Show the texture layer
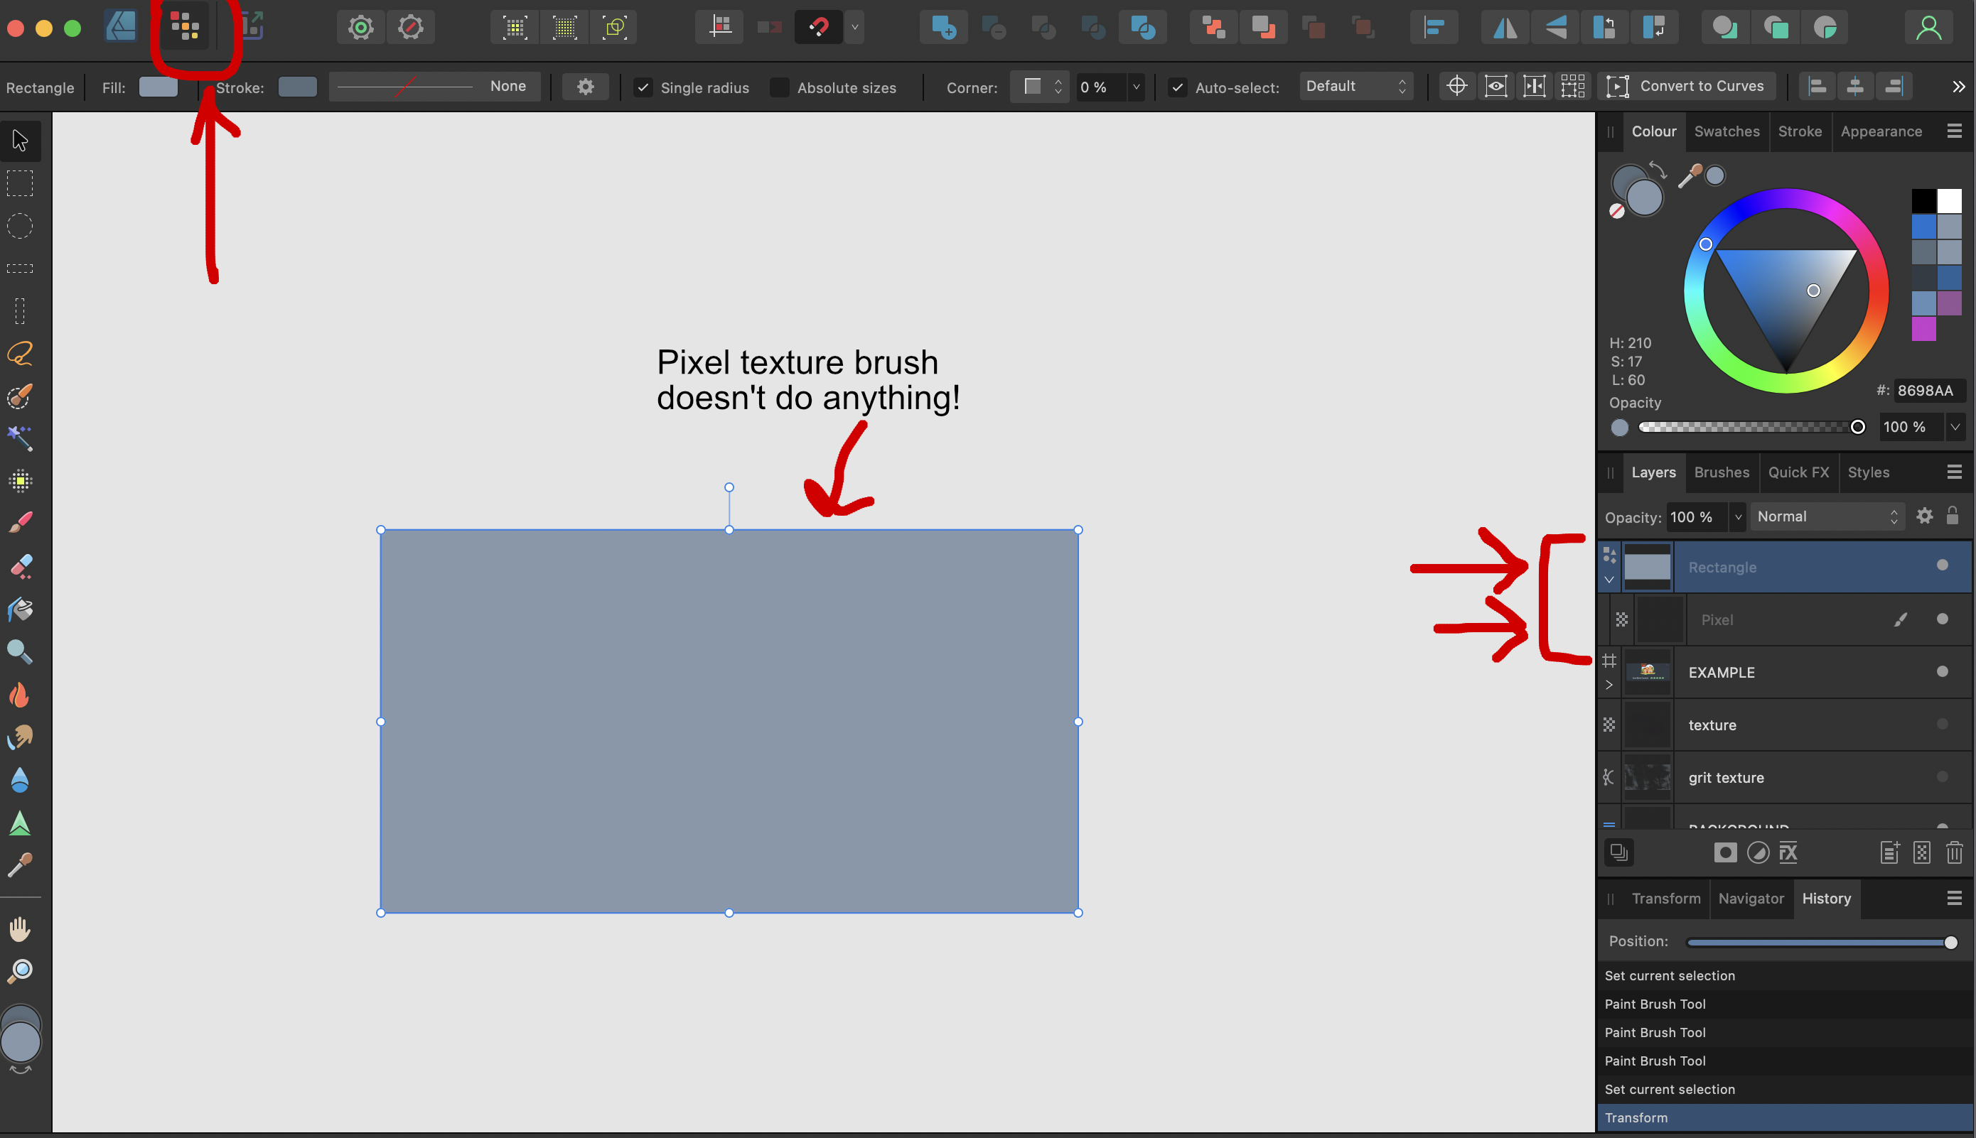 click(1942, 725)
